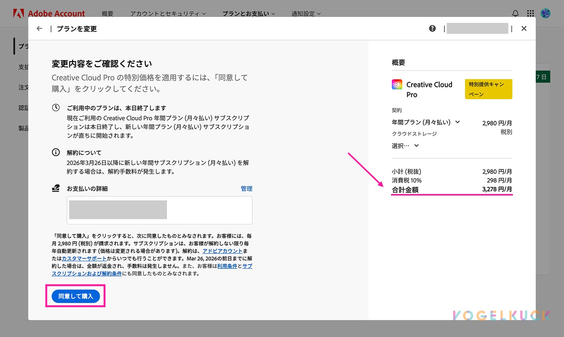Click the payment card icon near お支払いの詳細
564x337 pixels.
tap(56, 188)
